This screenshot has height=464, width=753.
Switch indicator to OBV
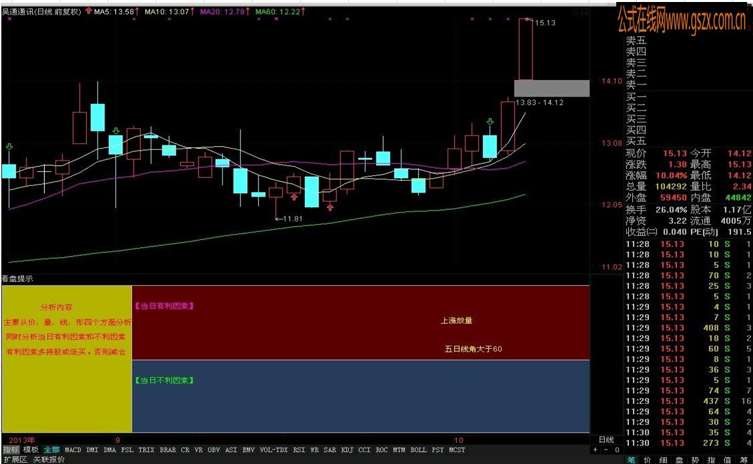(x=214, y=449)
